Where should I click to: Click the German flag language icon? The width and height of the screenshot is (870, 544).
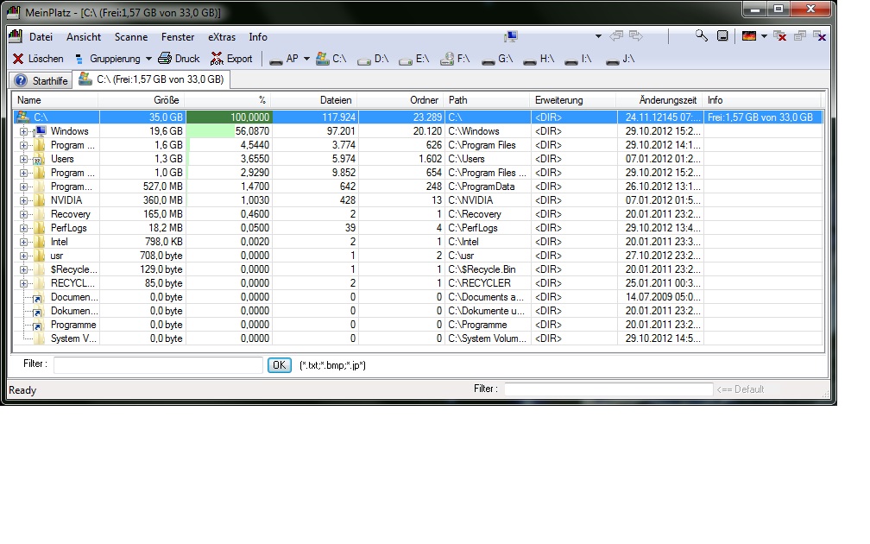click(x=749, y=36)
